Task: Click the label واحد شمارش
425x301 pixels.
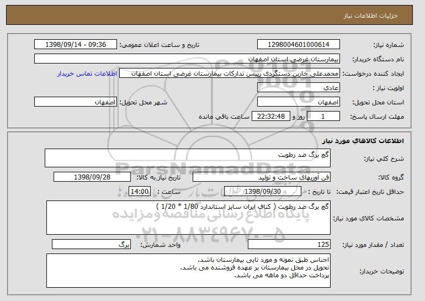Action: pyautogui.click(x=161, y=245)
